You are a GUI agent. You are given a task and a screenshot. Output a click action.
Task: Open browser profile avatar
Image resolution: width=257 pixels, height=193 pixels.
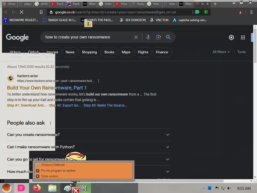point(240,12)
